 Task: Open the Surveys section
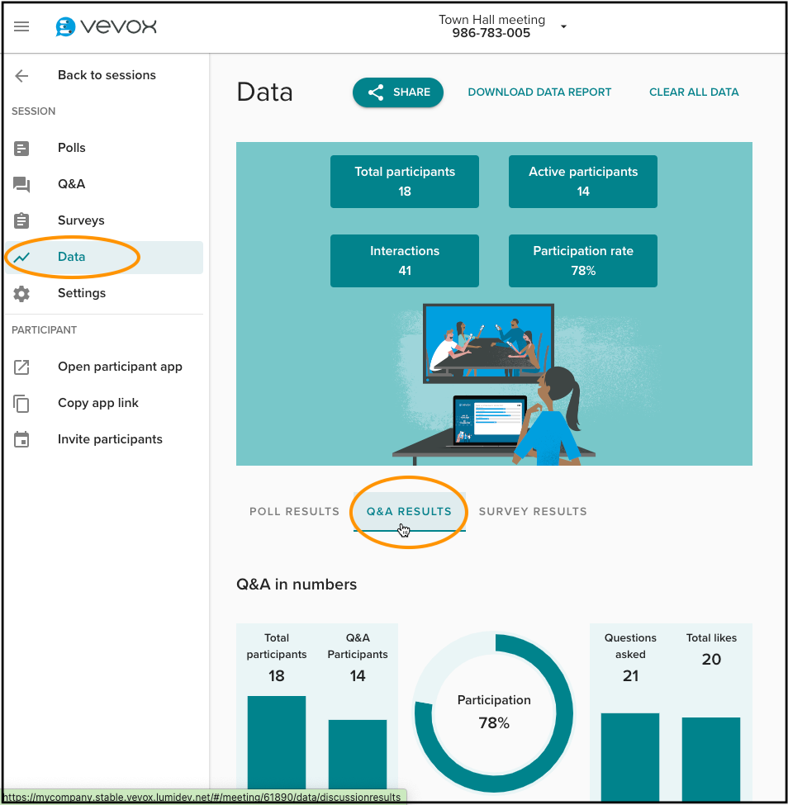tap(81, 220)
